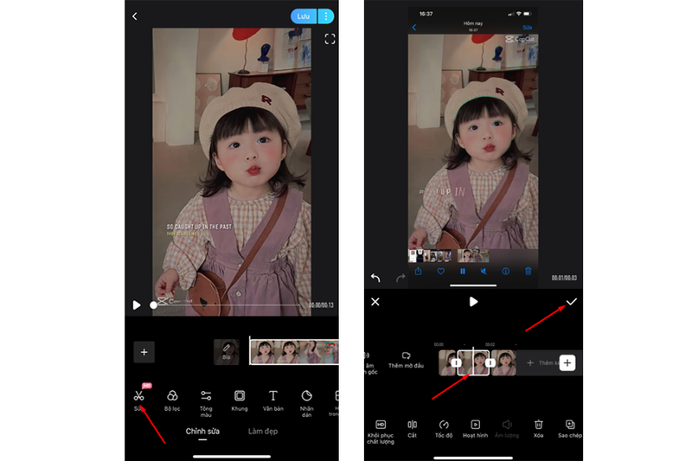The image size is (692, 461).
Task: Switch to the Làm đẹp tab
Action: 263,431
